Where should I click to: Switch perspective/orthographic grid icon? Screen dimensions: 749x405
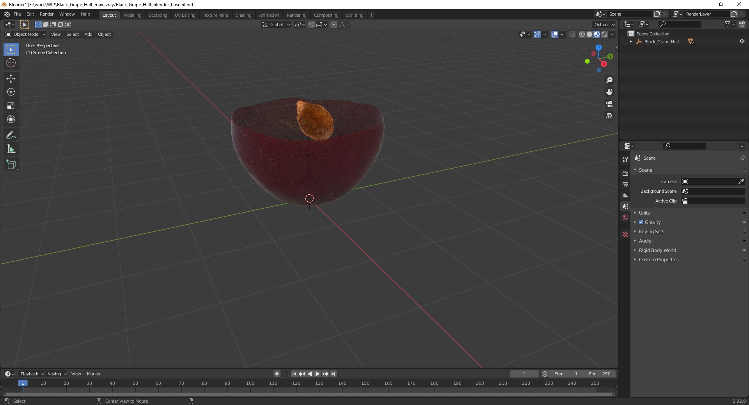[609, 116]
